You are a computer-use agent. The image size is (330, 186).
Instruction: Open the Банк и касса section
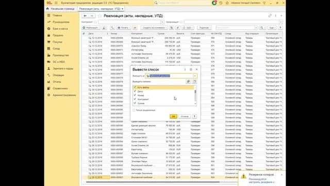coord(60,29)
